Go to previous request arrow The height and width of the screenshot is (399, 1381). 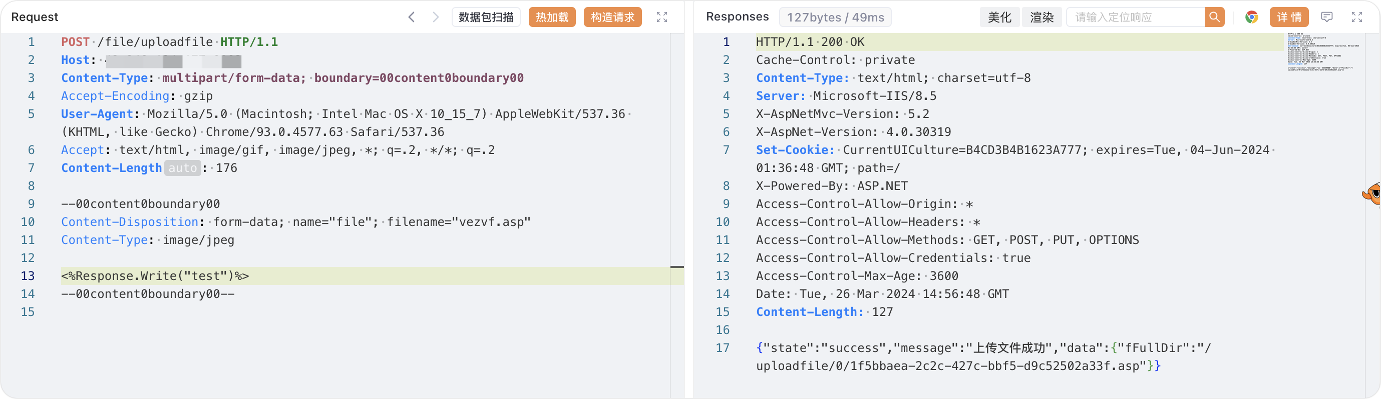(x=411, y=17)
